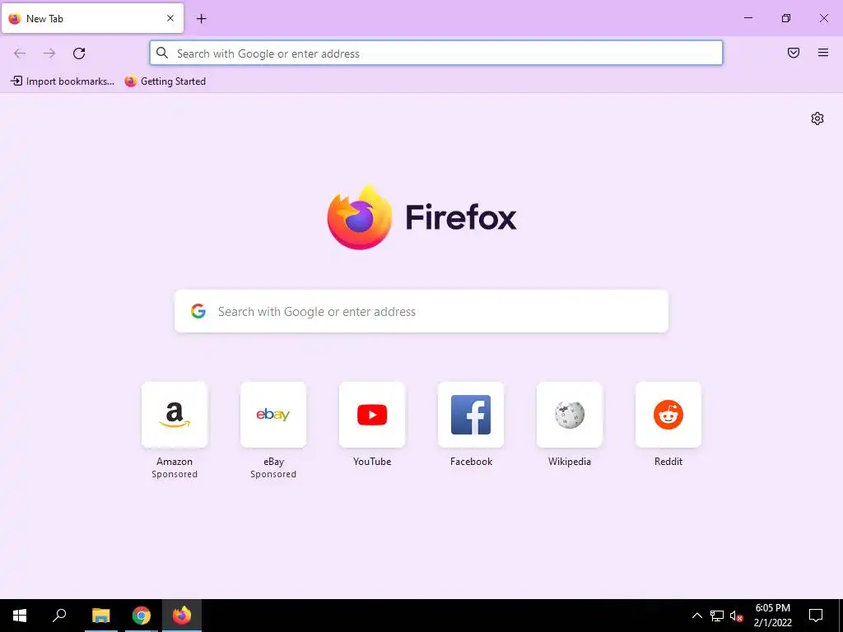Focus the address bar field
The image size is (843, 632).
(436, 53)
